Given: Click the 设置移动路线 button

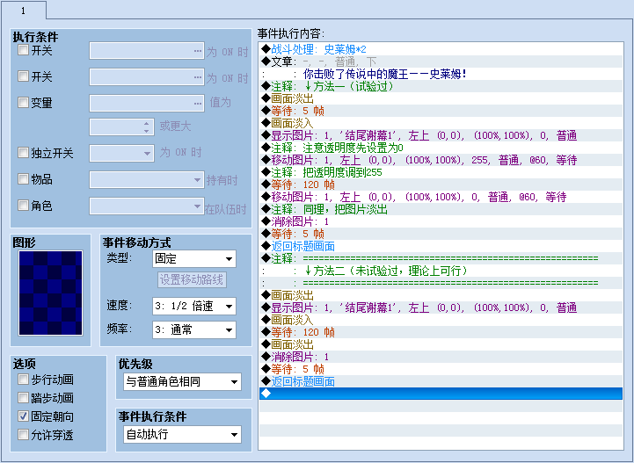Looking at the screenshot, I should click(192, 279).
